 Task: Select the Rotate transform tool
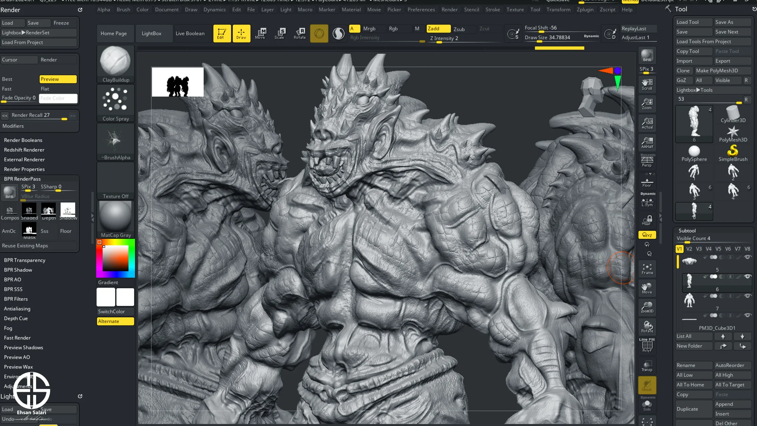pyautogui.click(x=300, y=33)
